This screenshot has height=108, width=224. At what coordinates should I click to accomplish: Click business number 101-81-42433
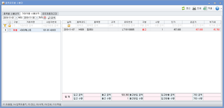coord(52,30)
